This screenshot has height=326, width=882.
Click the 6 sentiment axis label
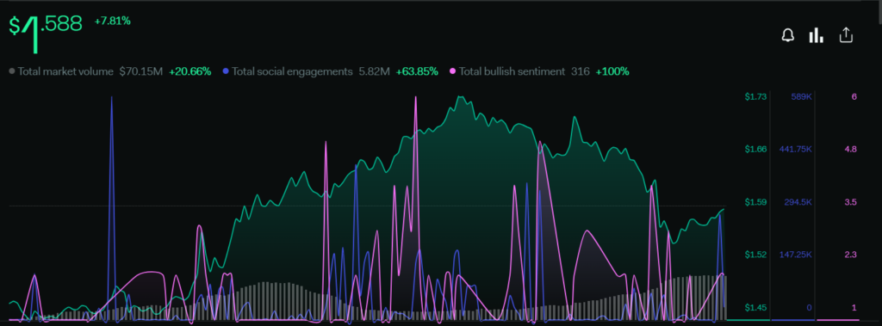pos(854,96)
